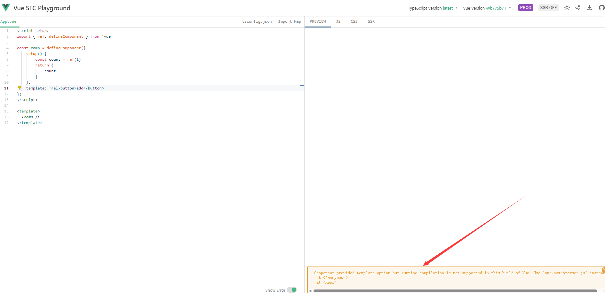
Task: Toggle the Show Error switch
Action: (291, 290)
